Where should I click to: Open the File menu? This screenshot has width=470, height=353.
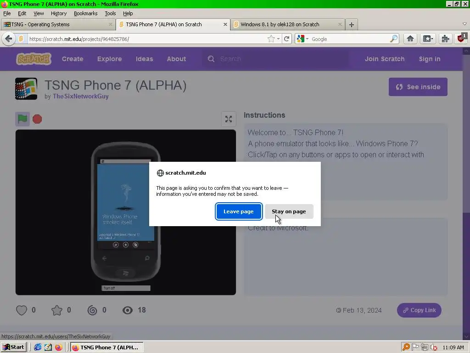7,13
